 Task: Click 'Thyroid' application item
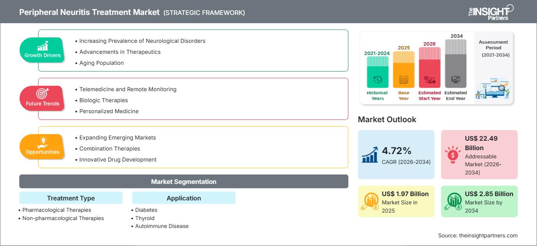click(145, 218)
